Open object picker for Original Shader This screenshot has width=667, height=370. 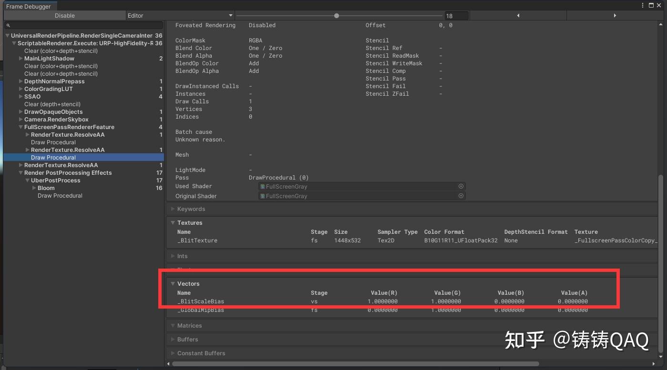(x=461, y=196)
